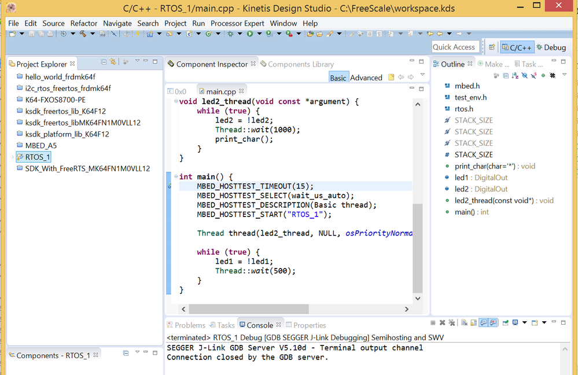Screen dimensions: 578x375
Task: Open dropdown arrow next to Debug bug icon
Action: [x=240, y=34]
